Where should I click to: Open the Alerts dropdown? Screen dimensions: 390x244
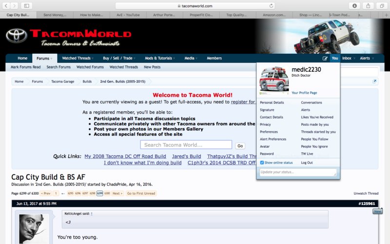click(367, 58)
